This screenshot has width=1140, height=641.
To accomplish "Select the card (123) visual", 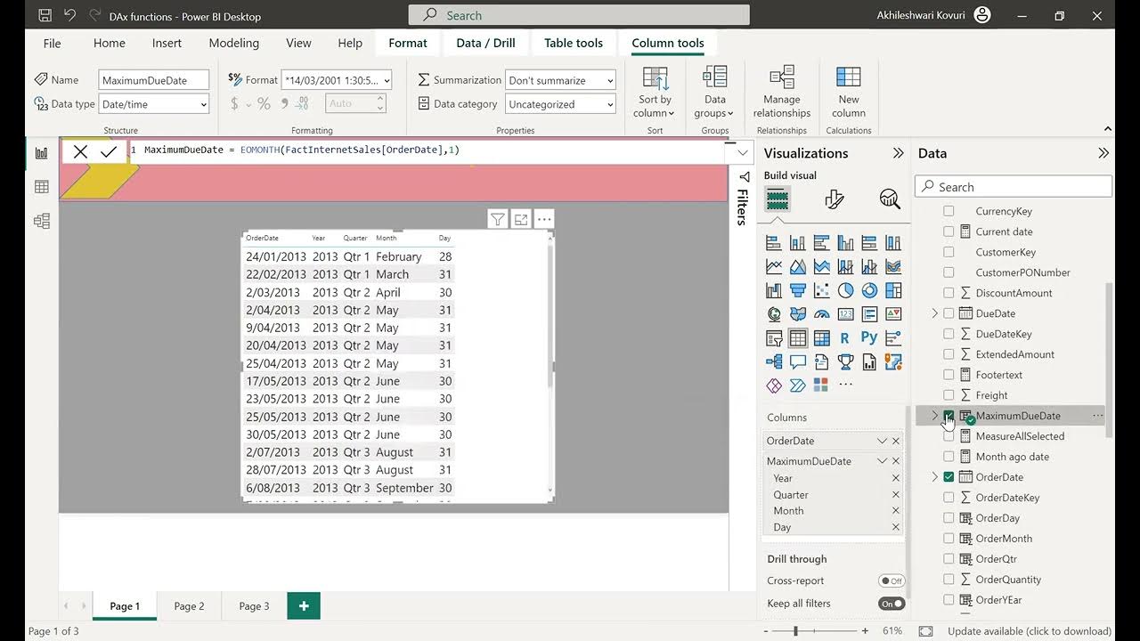I will coord(845,314).
